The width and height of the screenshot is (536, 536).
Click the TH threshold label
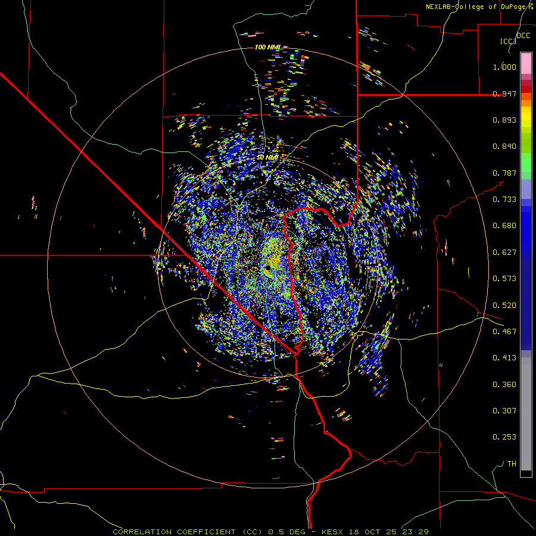[512, 464]
